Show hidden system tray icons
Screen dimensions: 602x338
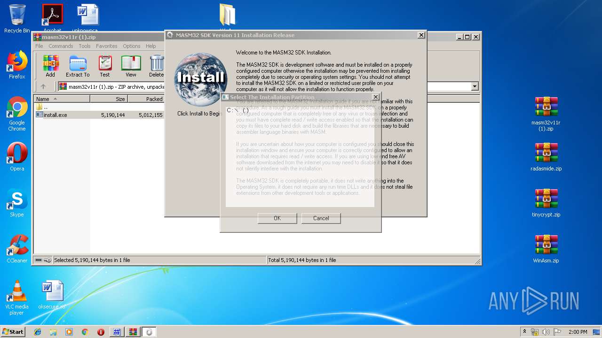[x=525, y=331]
